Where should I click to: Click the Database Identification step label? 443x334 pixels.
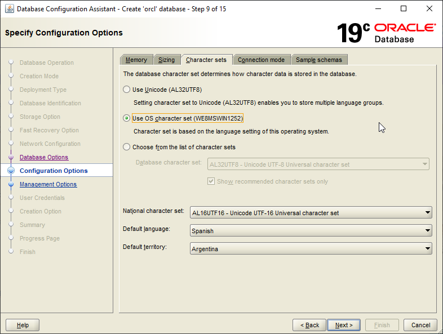coord(50,103)
